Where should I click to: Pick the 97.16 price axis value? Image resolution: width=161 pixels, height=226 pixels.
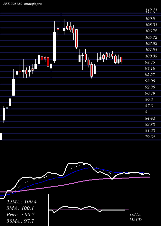(x=150, y=68)
